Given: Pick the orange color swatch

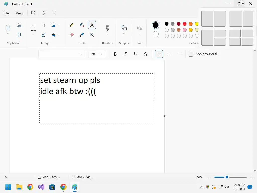Looking at the screenshot, I should click(x=191, y=24).
